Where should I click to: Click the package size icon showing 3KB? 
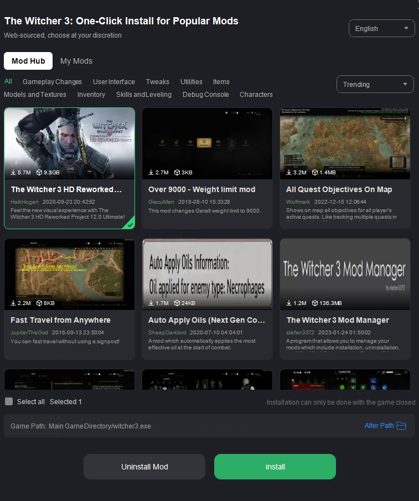tap(177, 172)
